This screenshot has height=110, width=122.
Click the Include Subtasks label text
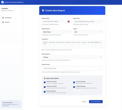point(51,91)
